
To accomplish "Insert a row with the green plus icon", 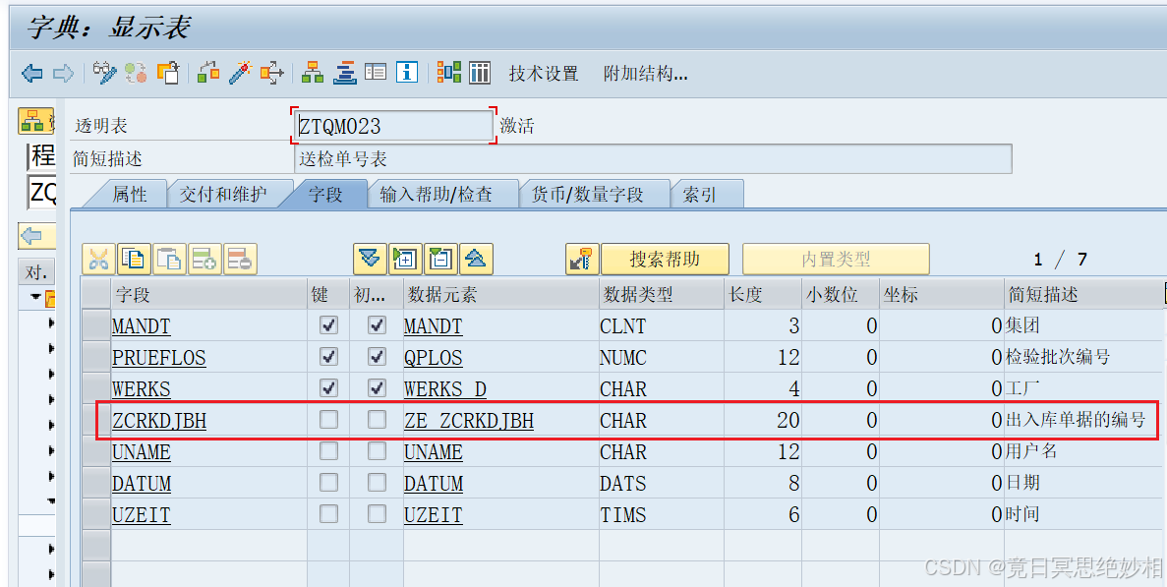I will pos(204,259).
